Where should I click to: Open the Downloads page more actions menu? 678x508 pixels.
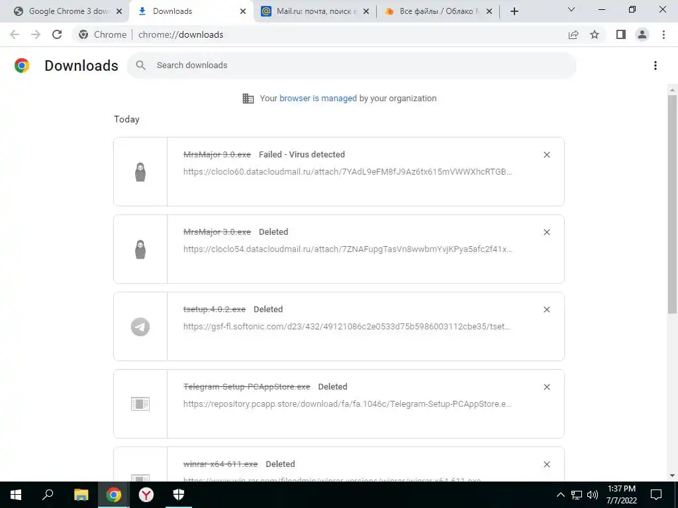(655, 65)
